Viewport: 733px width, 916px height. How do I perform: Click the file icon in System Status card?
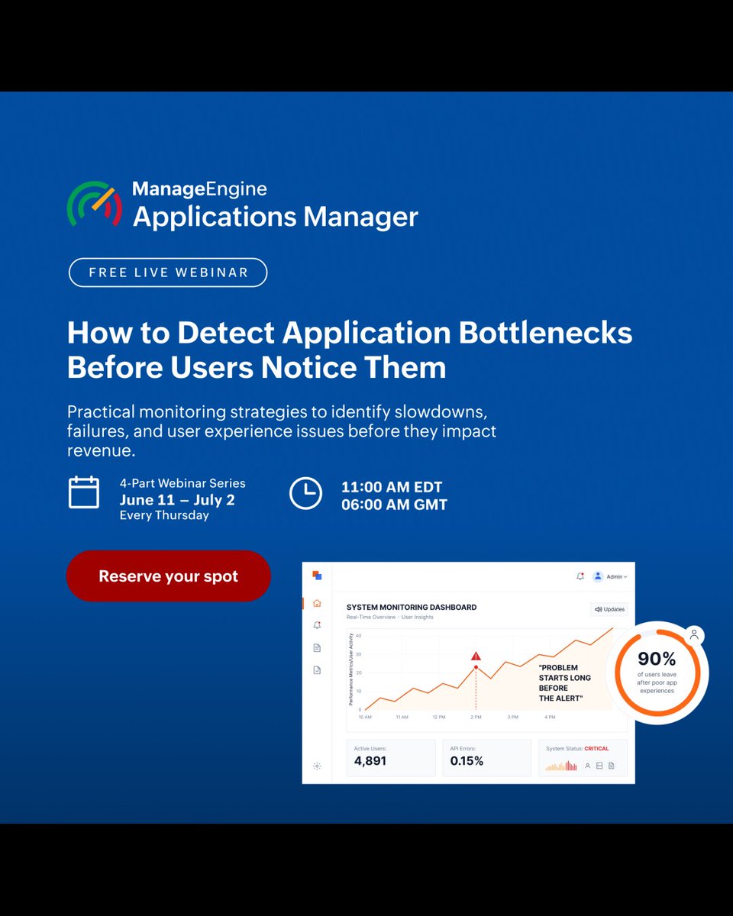click(x=611, y=766)
